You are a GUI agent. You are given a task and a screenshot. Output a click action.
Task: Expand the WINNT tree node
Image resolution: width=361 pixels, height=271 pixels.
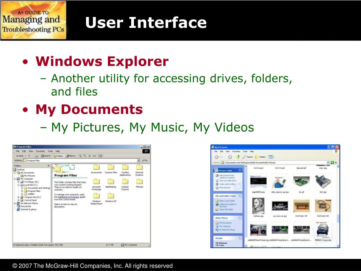coord(22,194)
